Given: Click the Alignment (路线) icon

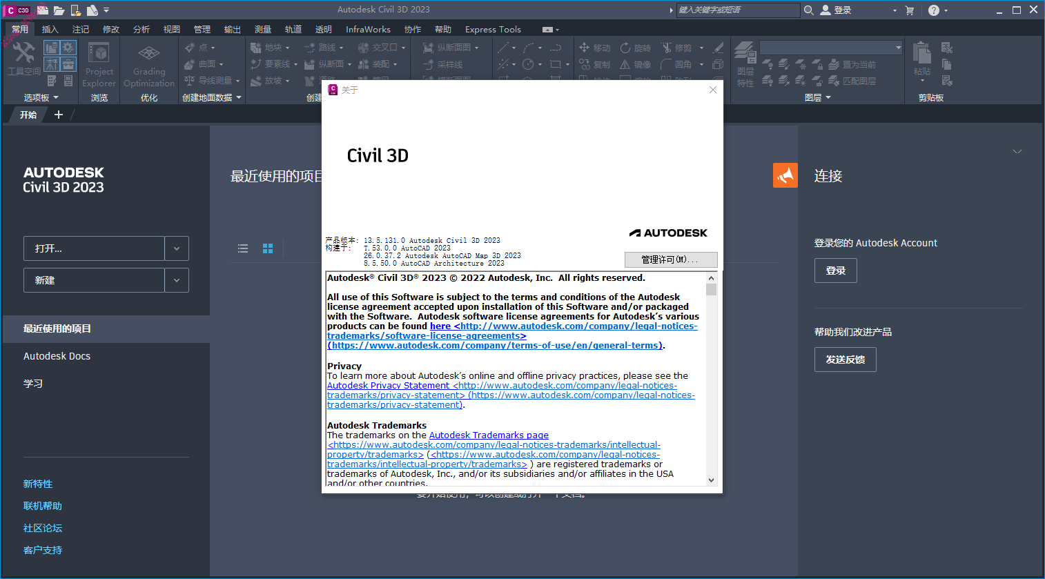Looking at the screenshot, I should coord(310,48).
